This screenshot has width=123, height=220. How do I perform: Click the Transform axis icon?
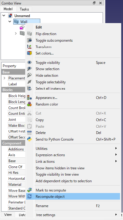click(29, 47)
